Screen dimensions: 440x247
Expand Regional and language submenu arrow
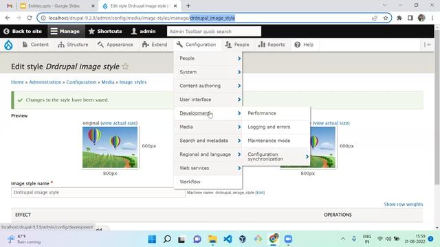[239, 154]
